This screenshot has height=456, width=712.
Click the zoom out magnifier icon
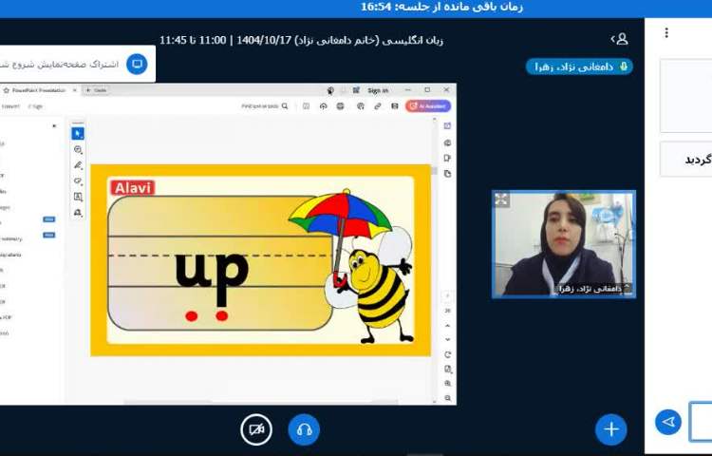[447, 398]
